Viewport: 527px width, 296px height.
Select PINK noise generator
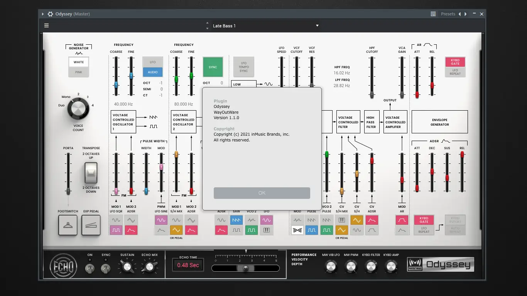click(x=79, y=72)
